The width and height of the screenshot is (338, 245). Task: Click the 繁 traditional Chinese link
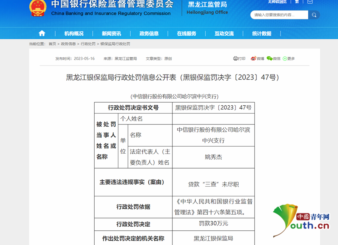click(297, 2)
